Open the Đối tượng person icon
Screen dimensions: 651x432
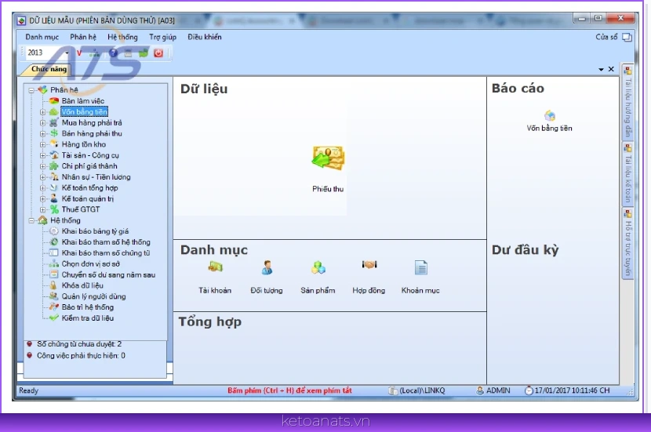267,267
